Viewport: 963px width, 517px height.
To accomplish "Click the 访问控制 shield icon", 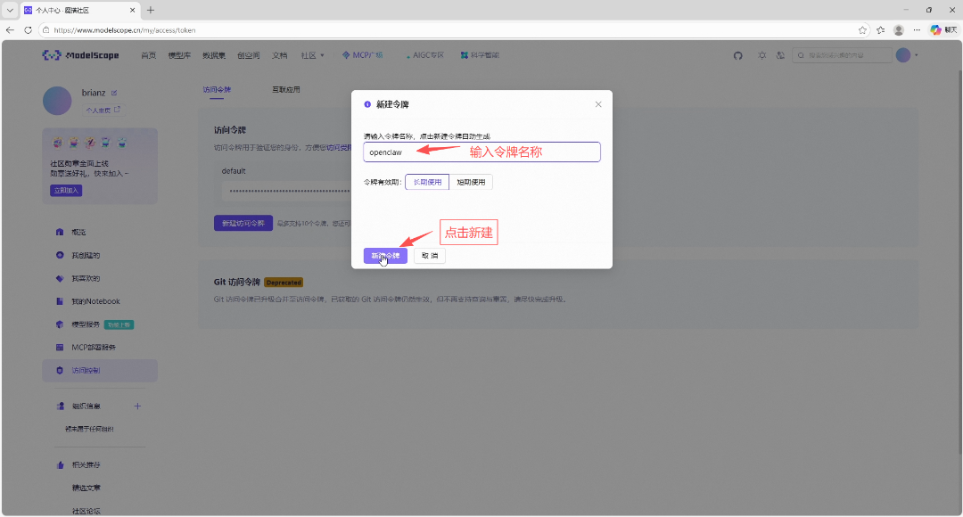I will 60,370.
